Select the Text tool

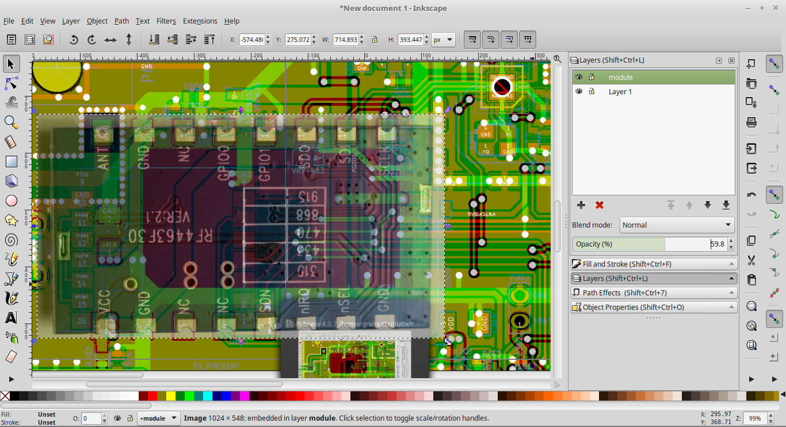pos(11,318)
